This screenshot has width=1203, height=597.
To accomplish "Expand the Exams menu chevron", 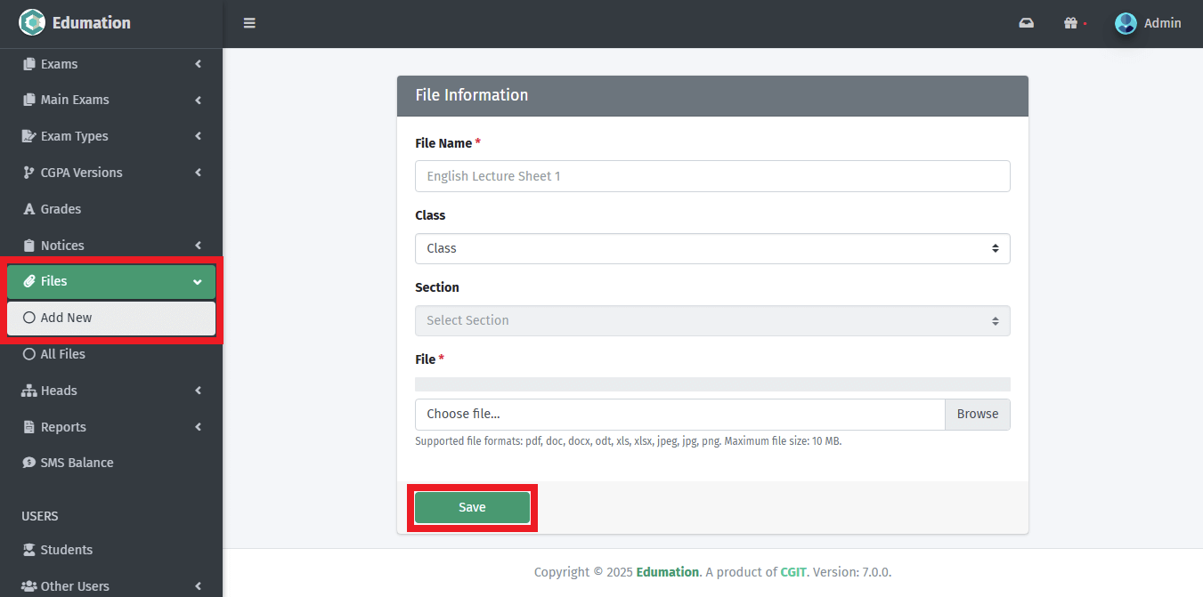I will [x=198, y=64].
